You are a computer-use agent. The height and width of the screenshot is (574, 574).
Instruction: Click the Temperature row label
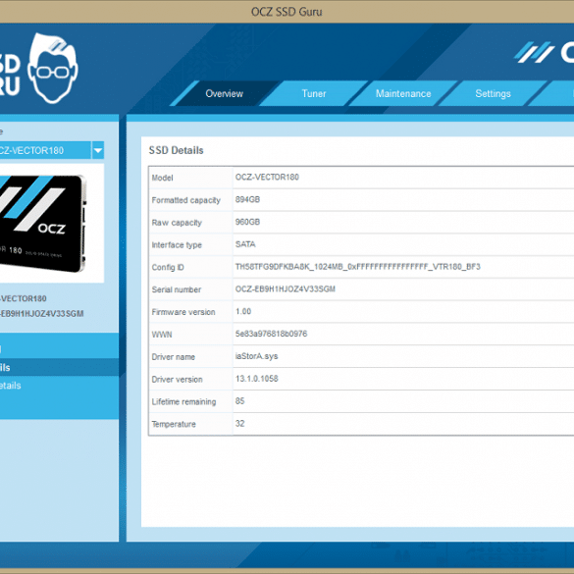(x=174, y=424)
